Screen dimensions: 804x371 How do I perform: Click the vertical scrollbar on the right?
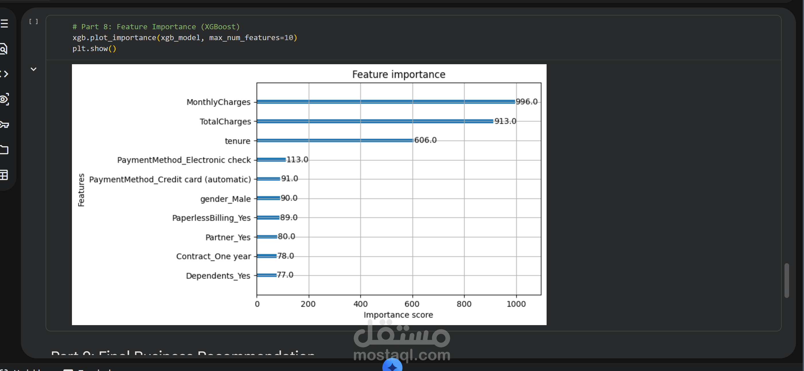coord(787,280)
